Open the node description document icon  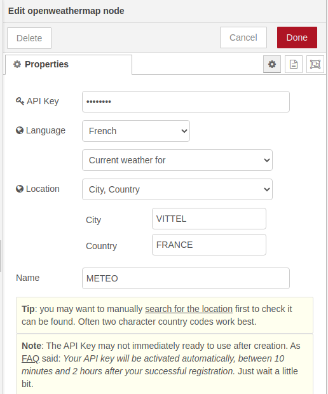(x=294, y=64)
